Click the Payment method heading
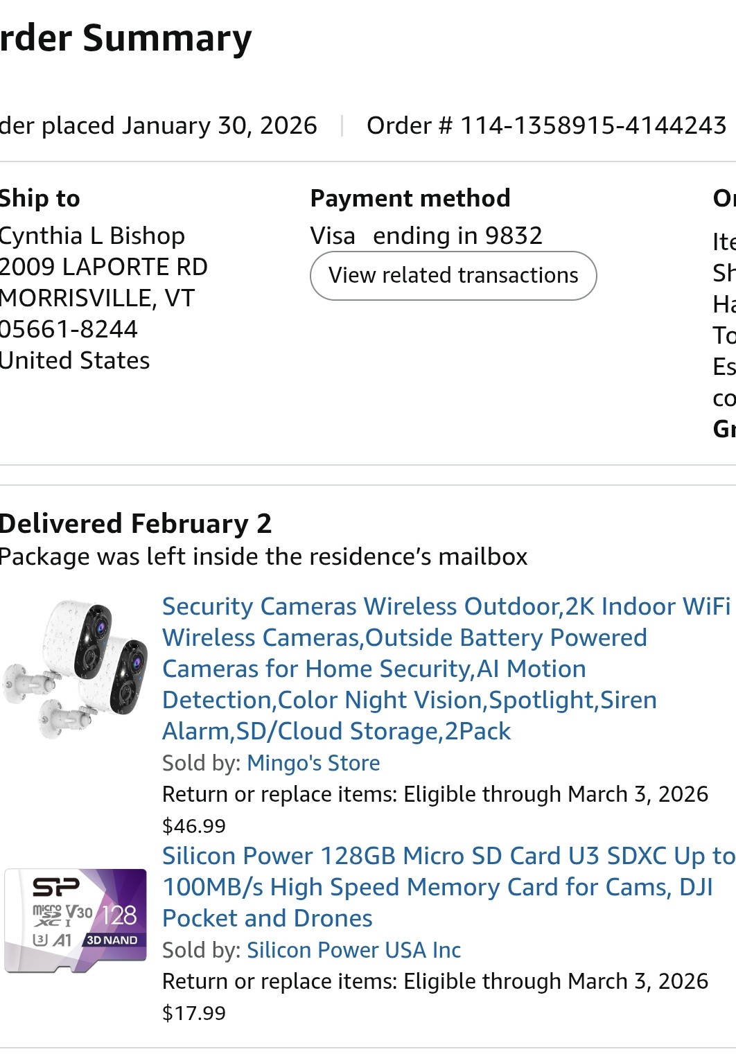This screenshot has height=1063, width=736. [x=410, y=198]
